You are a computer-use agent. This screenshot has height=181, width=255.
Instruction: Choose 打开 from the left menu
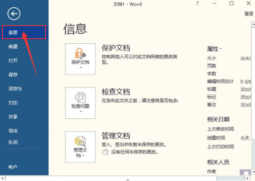[13, 61]
